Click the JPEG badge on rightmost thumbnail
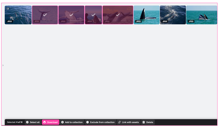The width and height of the screenshot is (219, 127). coord(191,21)
